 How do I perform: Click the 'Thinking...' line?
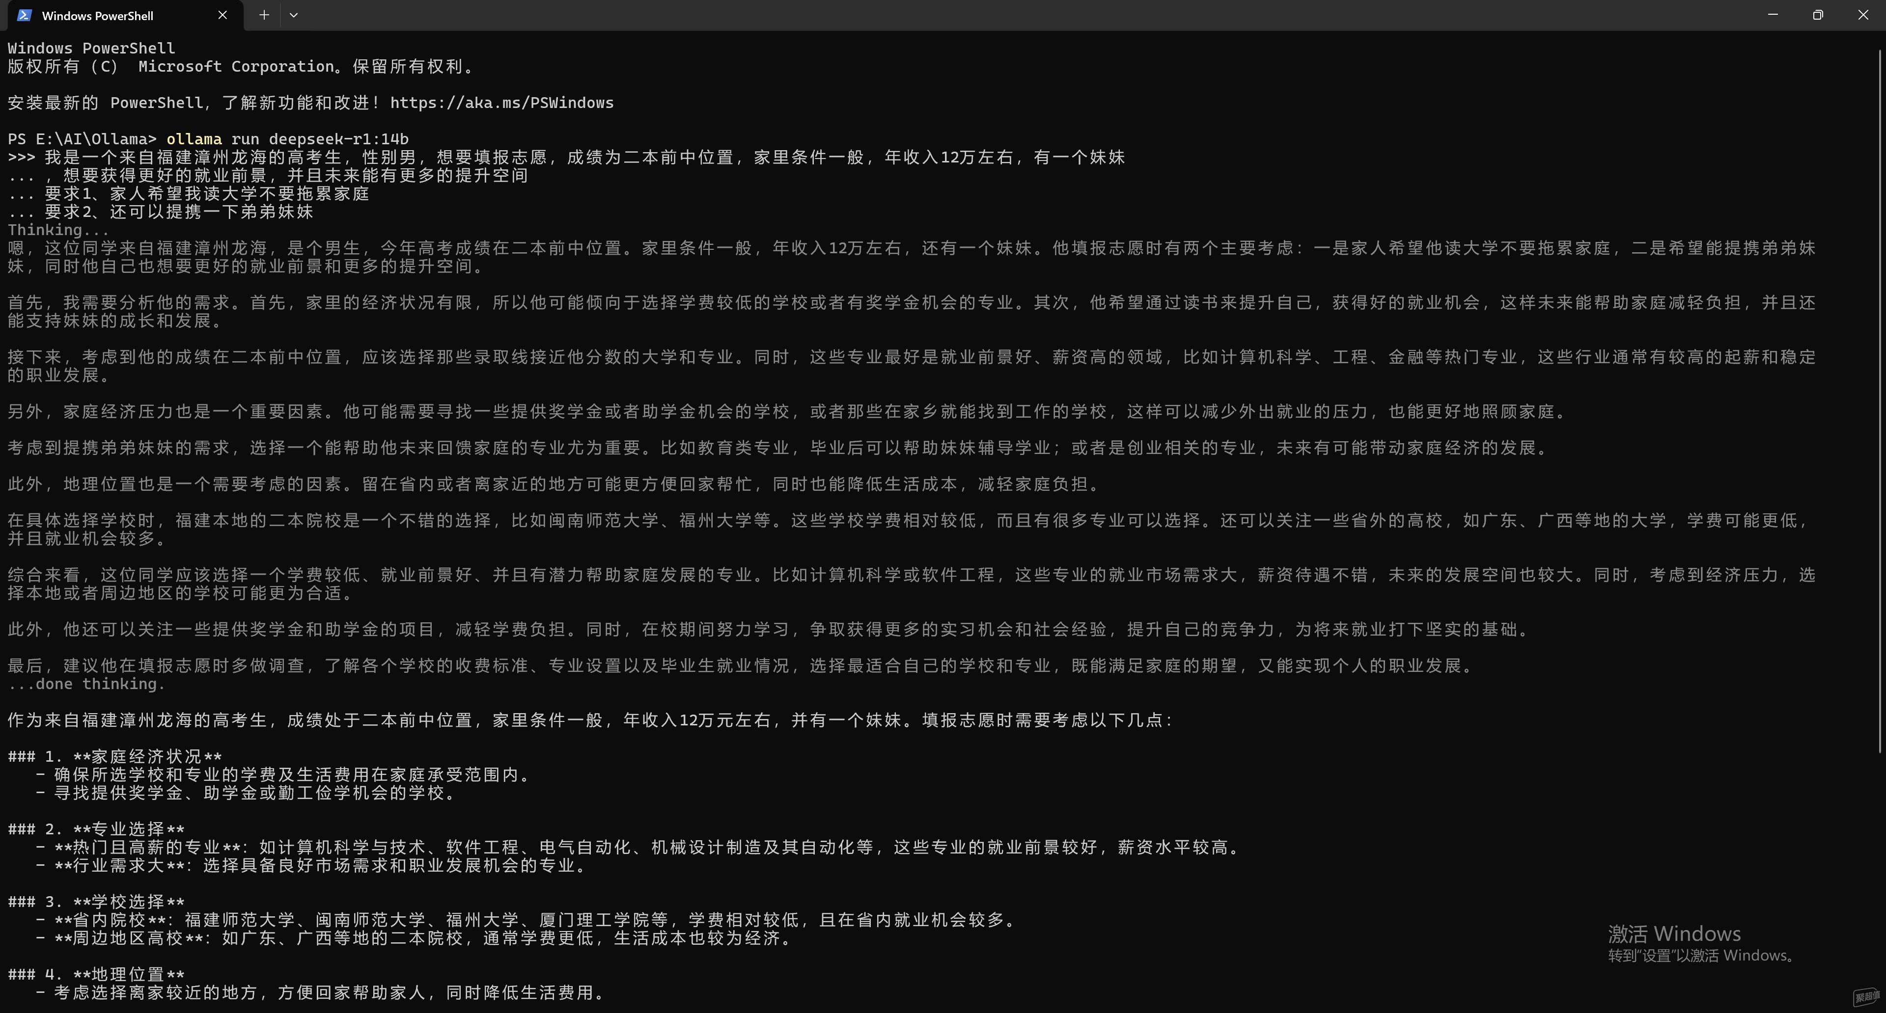(x=58, y=230)
